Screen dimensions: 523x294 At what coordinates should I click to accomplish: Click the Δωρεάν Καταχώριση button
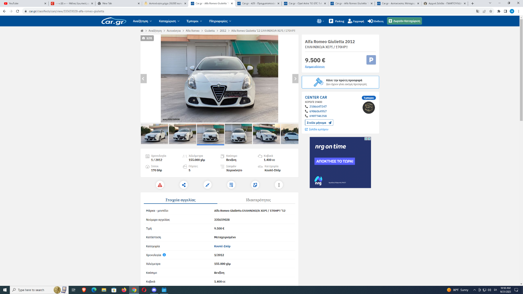404,21
